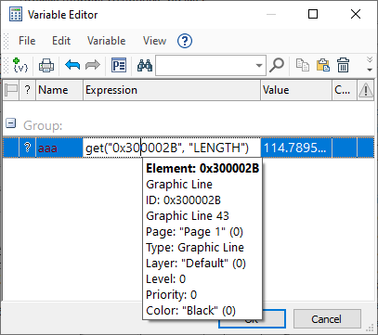
Task: Click the gray redo arrow
Action: 93,65
